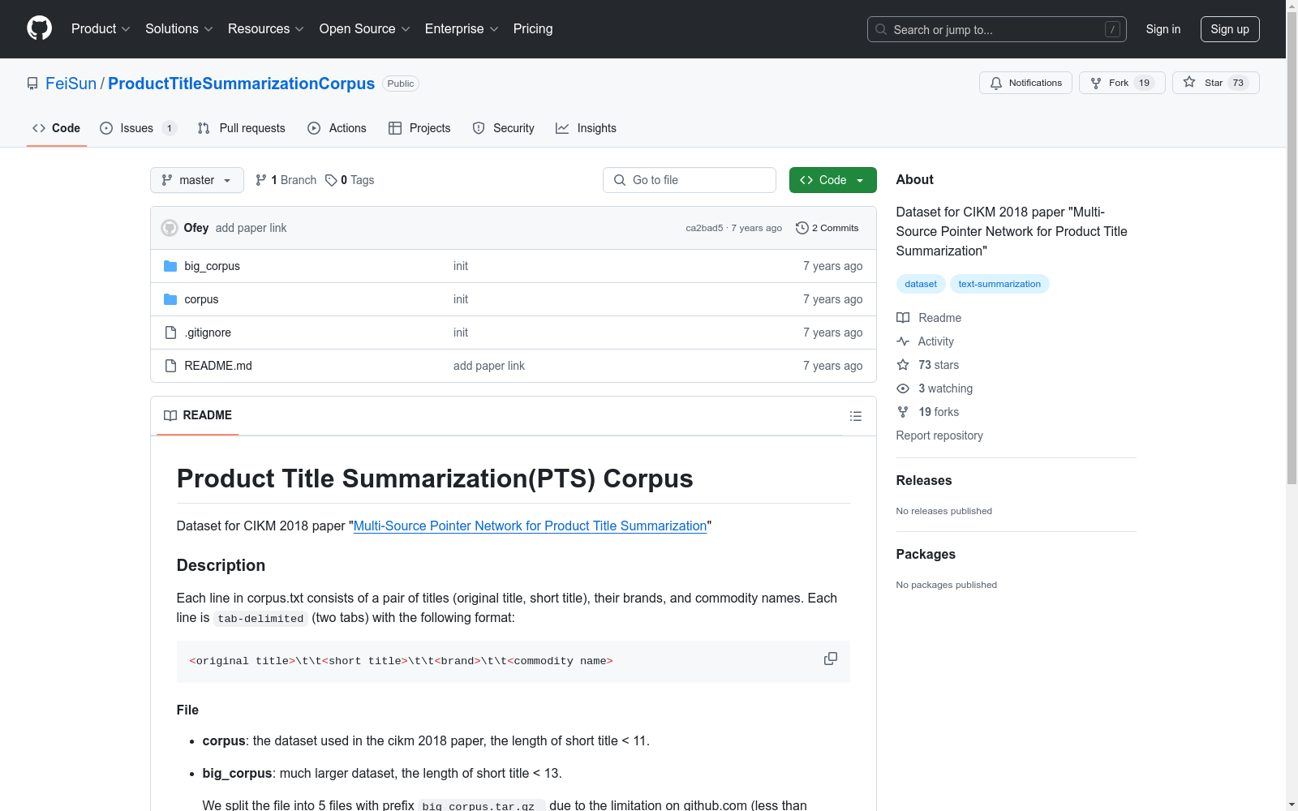Open the green Code dropdown
This screenshot has width=1298, height=811.
(832, 180)
